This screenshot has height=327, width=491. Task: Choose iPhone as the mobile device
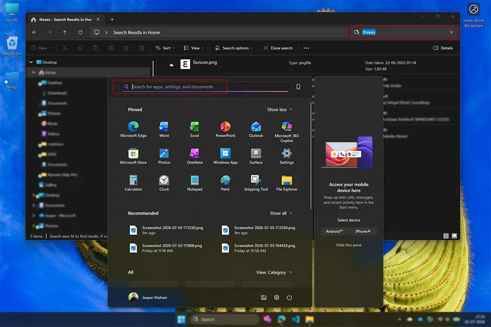coord(363,231)
